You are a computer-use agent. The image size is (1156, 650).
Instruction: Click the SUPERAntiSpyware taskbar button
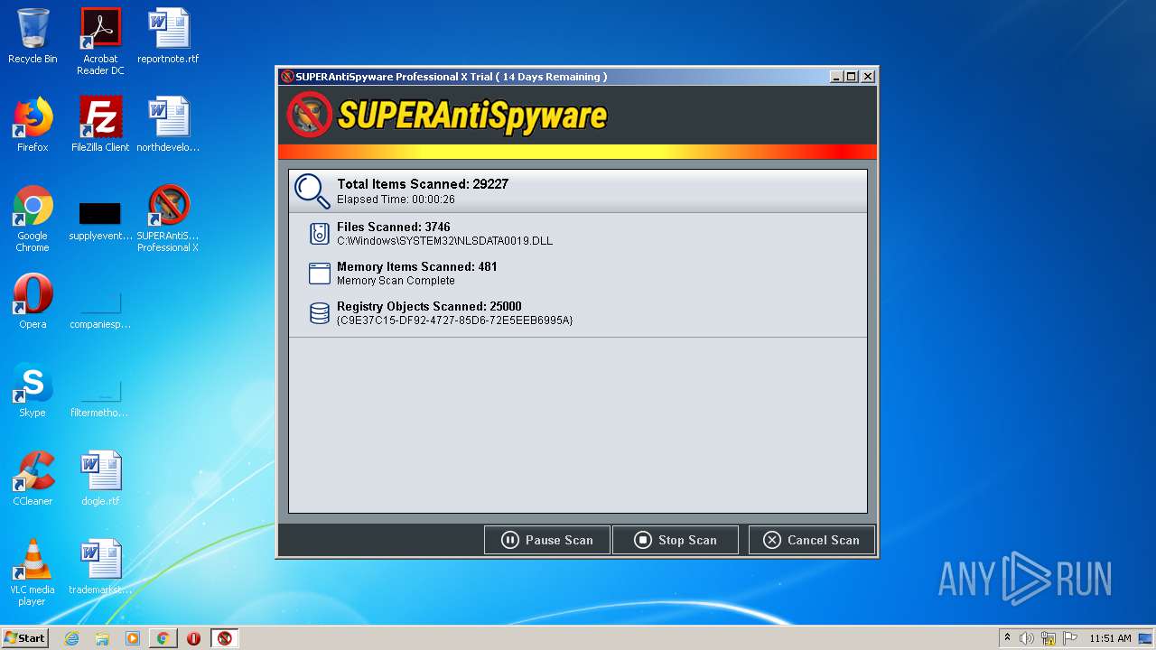(x=224, y=638)
